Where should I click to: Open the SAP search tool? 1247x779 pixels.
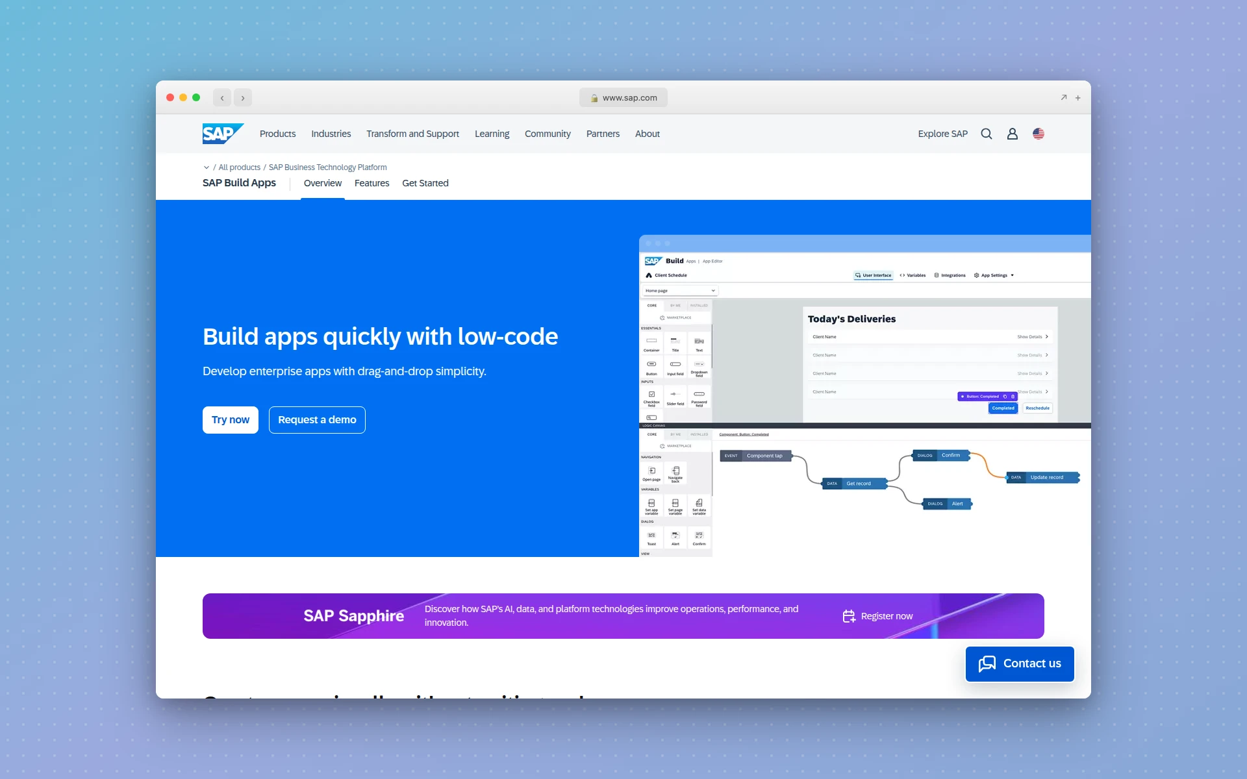pyautogui.click(x=987, y=134)
